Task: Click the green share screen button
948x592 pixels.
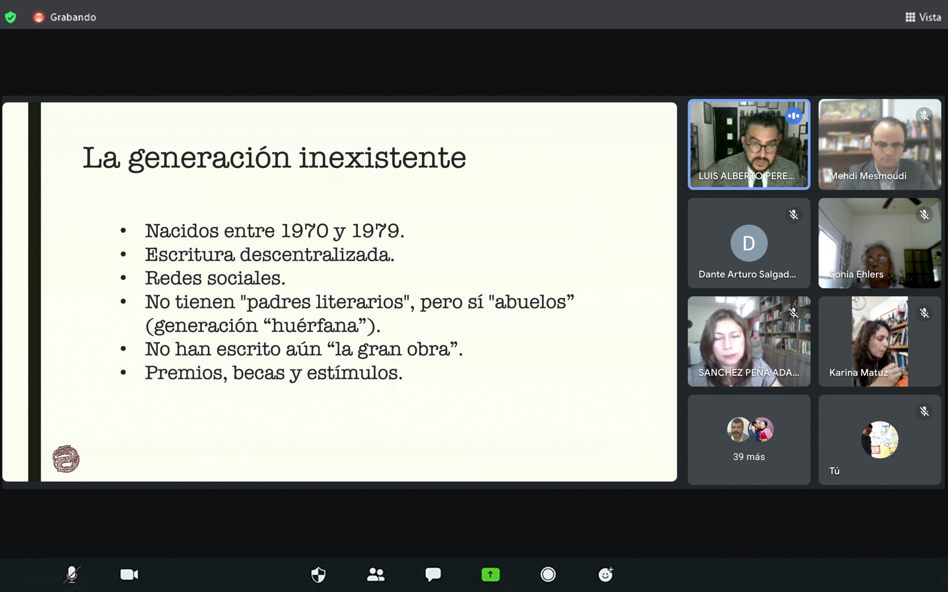Action: (490, 574)
